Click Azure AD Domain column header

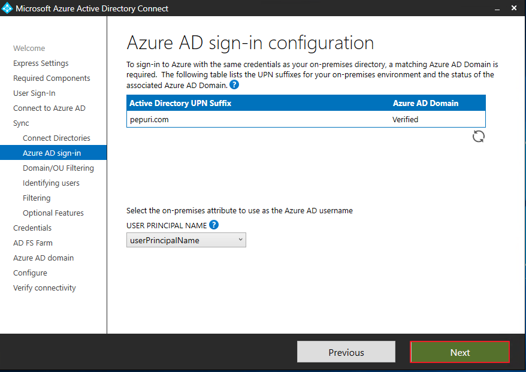(425, 103)
